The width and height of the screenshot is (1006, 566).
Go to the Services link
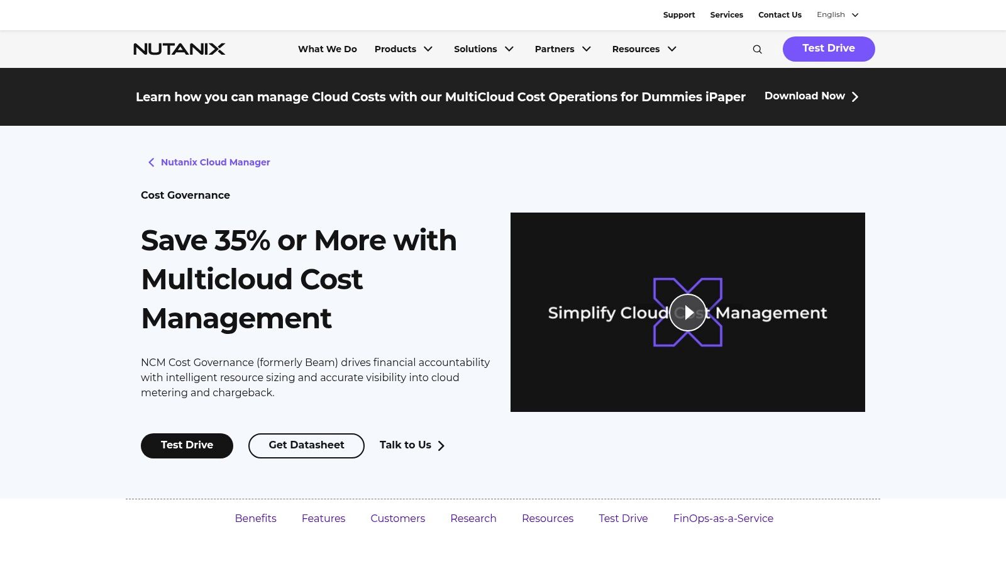727,14
